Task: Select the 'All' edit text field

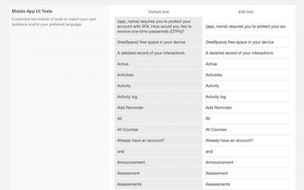Action: [246, 119]
